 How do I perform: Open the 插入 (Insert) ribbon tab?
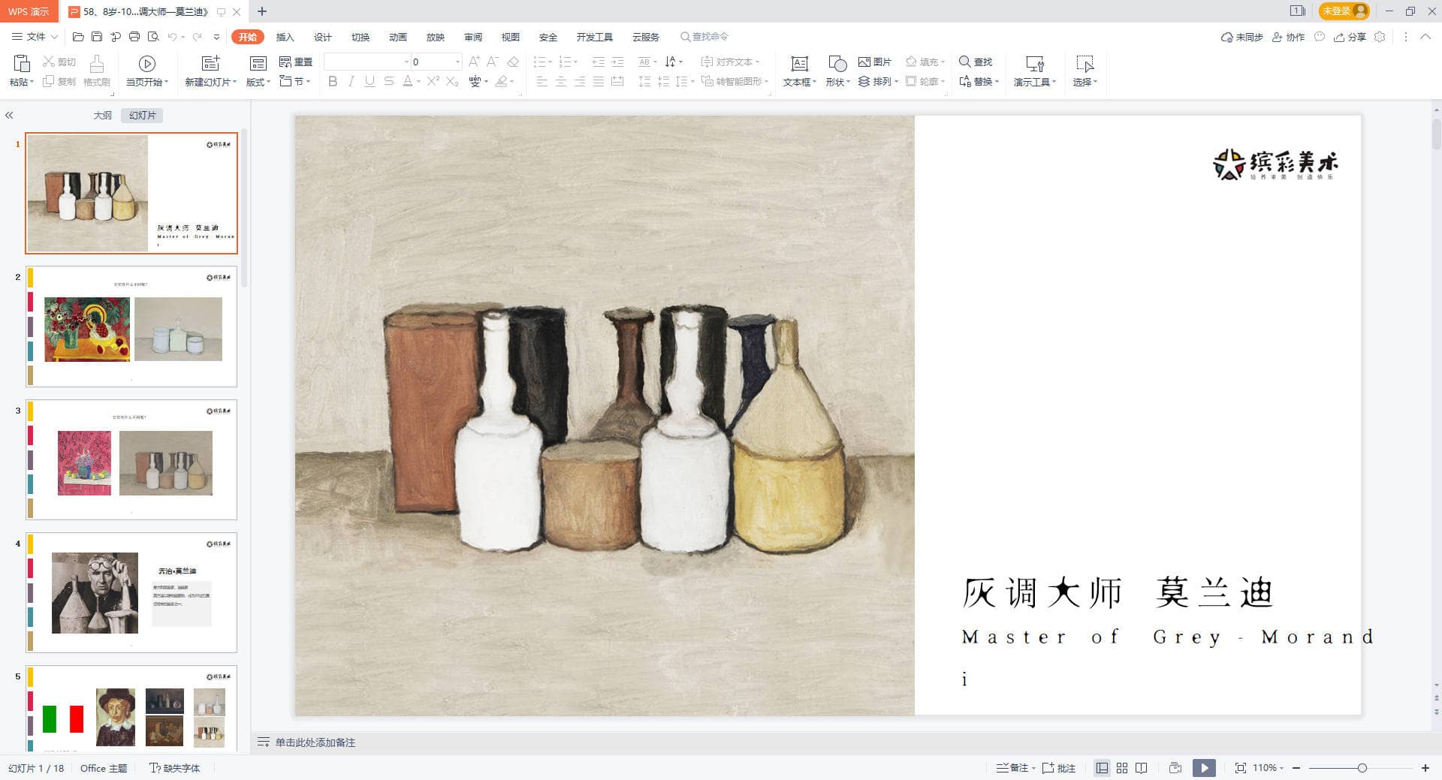(x=285, y=37)
